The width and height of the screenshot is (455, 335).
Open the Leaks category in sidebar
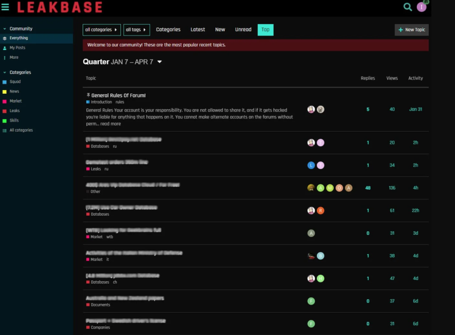(x=15, y=111)
